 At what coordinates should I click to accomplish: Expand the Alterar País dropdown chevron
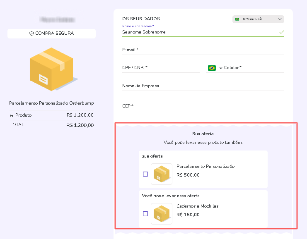click(280, 19)
